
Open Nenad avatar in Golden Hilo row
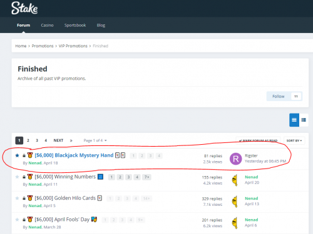(x=235, y=202)
